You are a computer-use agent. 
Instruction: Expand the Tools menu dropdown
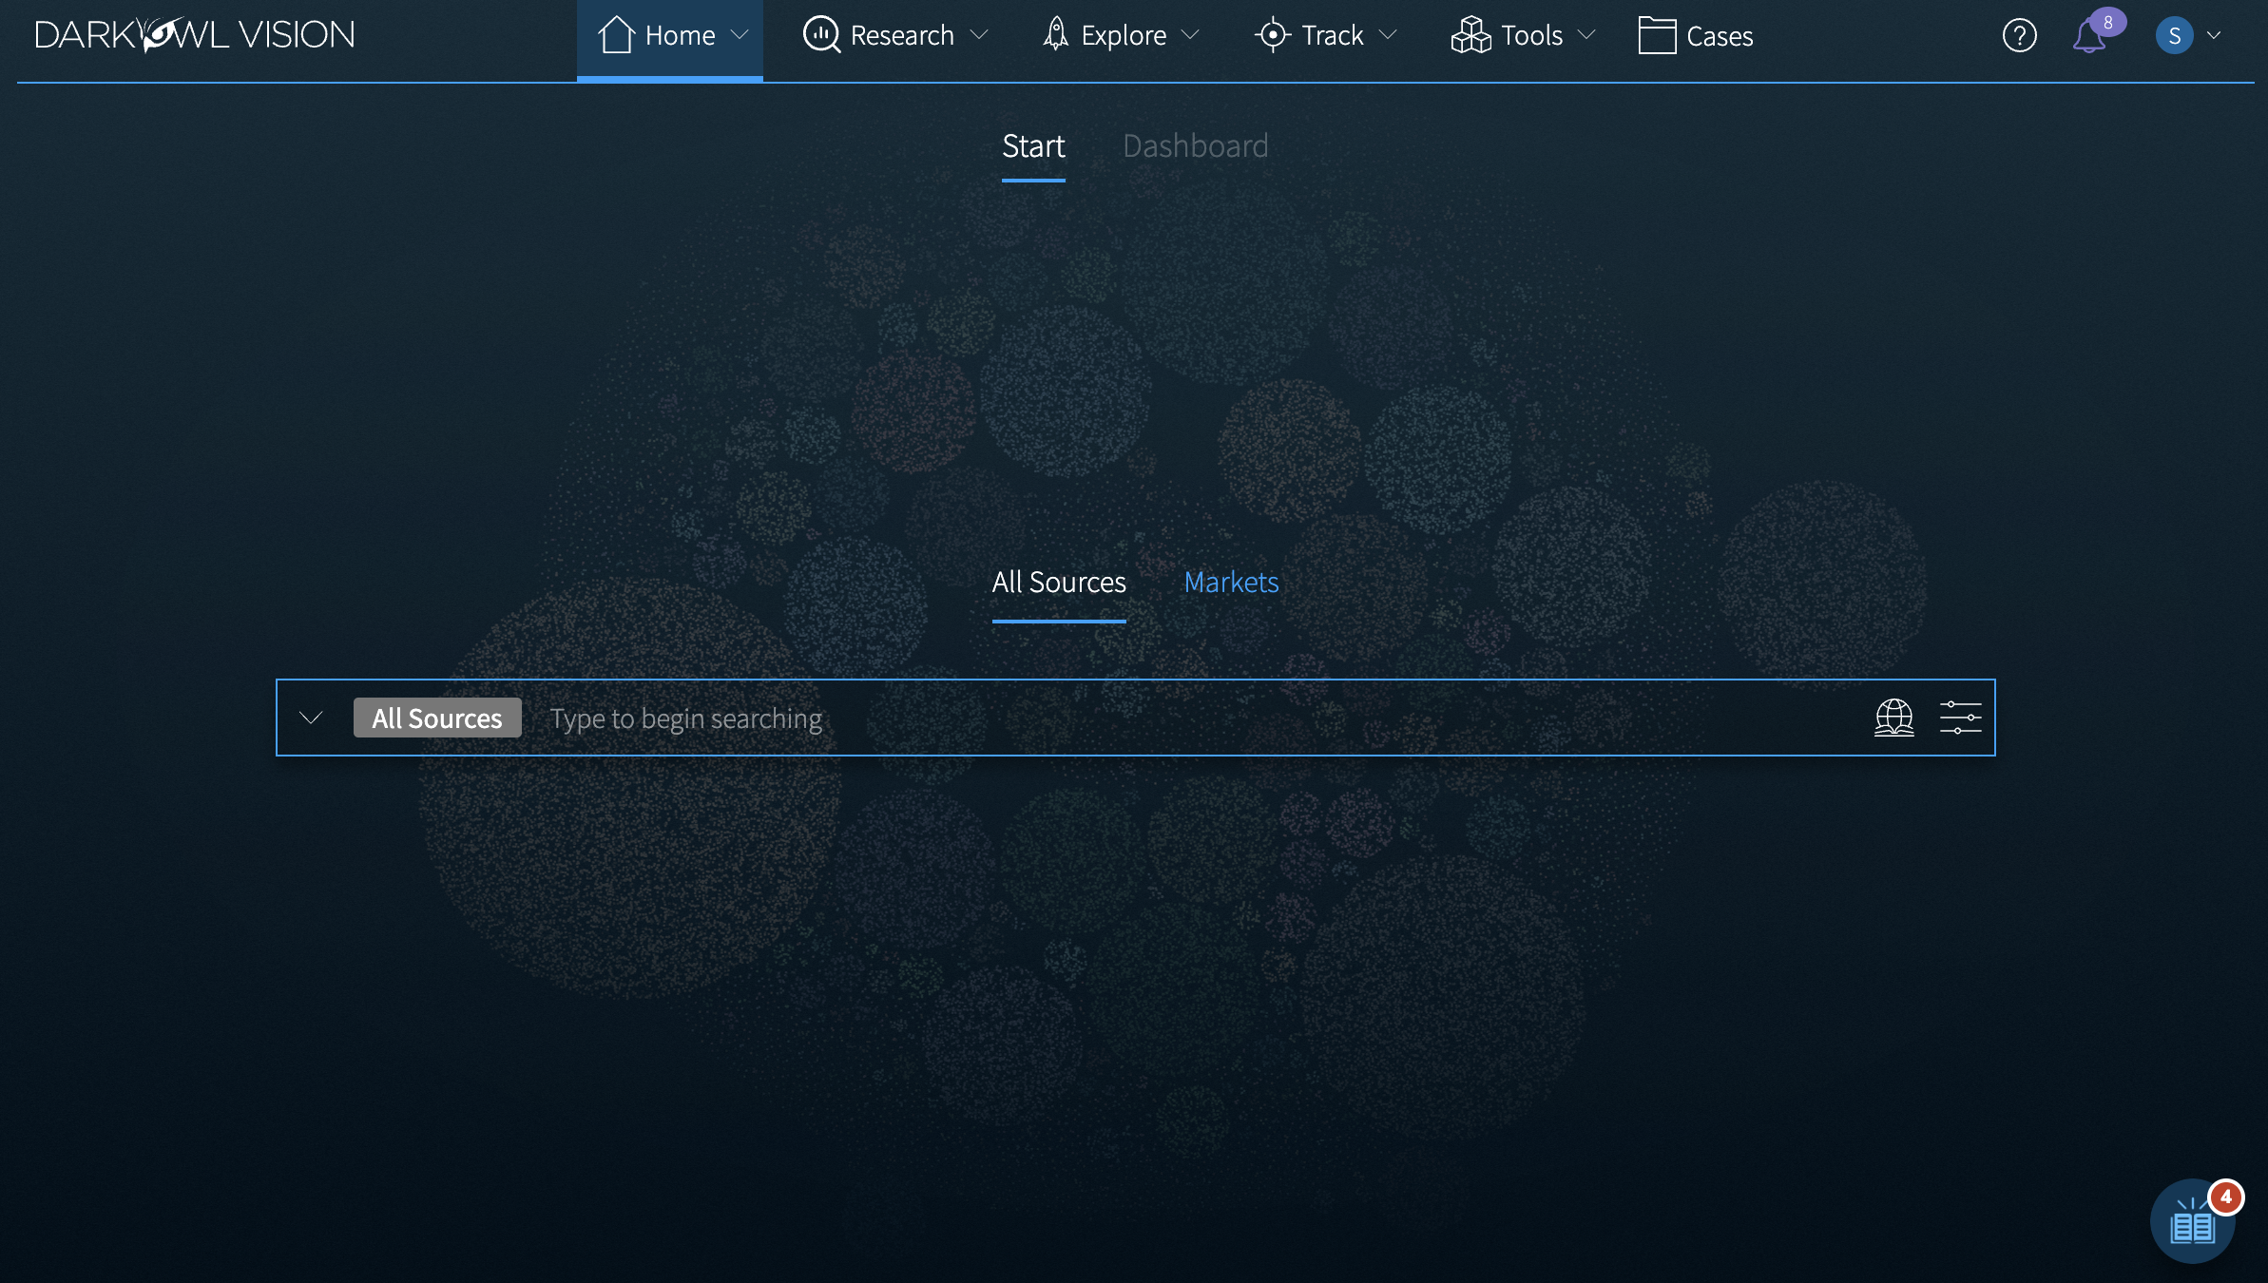pos(1586,35)
